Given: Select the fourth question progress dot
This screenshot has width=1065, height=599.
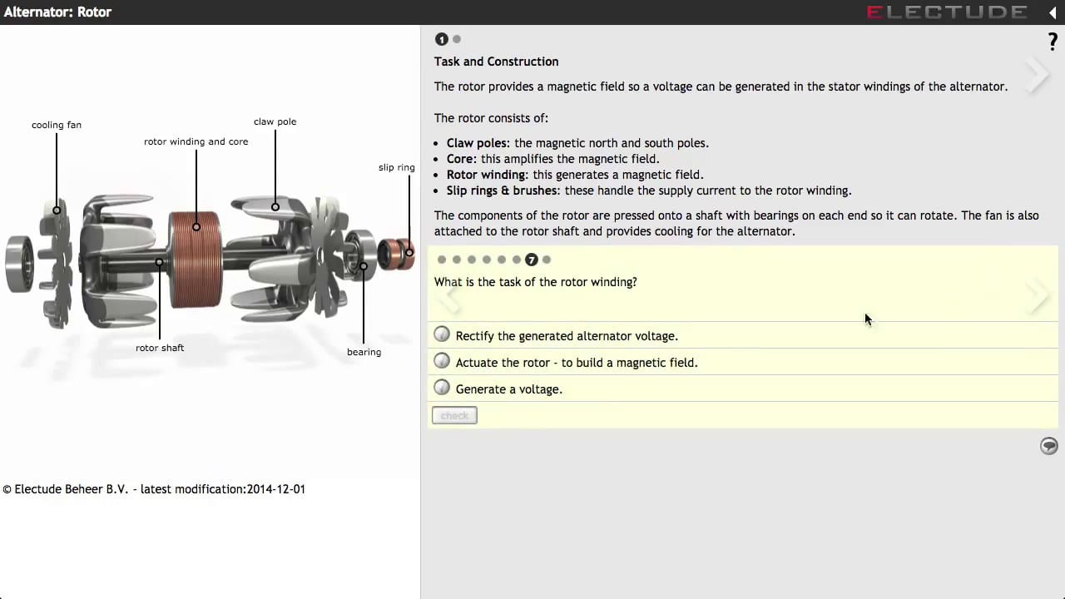Looking at the screenshot, I should click(x=486, y=260).
